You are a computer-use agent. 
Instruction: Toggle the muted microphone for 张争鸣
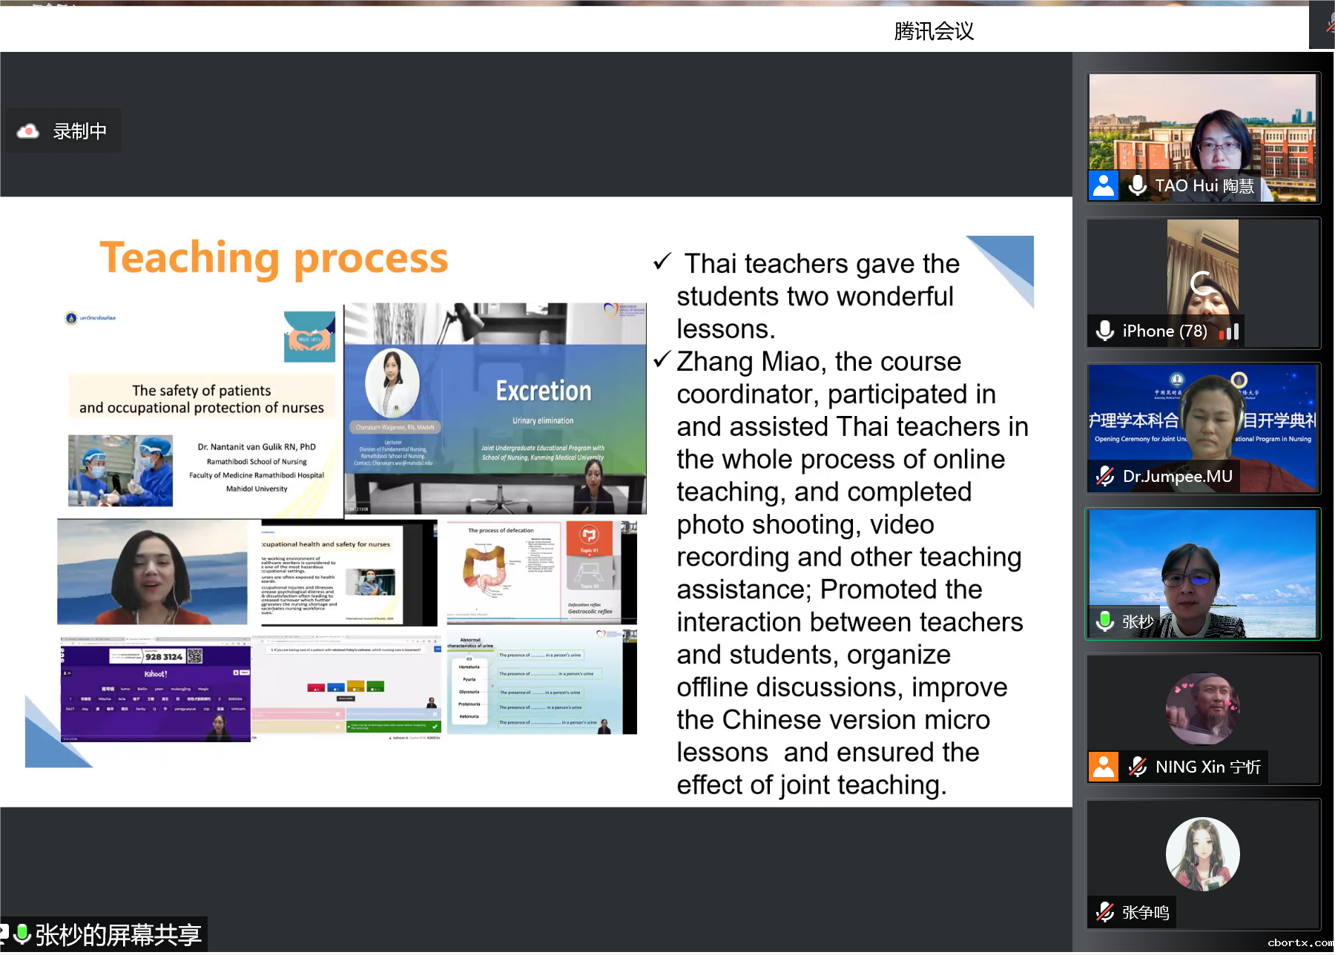click(1105, 912)
